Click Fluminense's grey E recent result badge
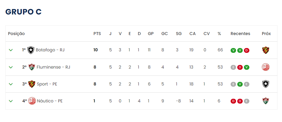 pos(233,67)
